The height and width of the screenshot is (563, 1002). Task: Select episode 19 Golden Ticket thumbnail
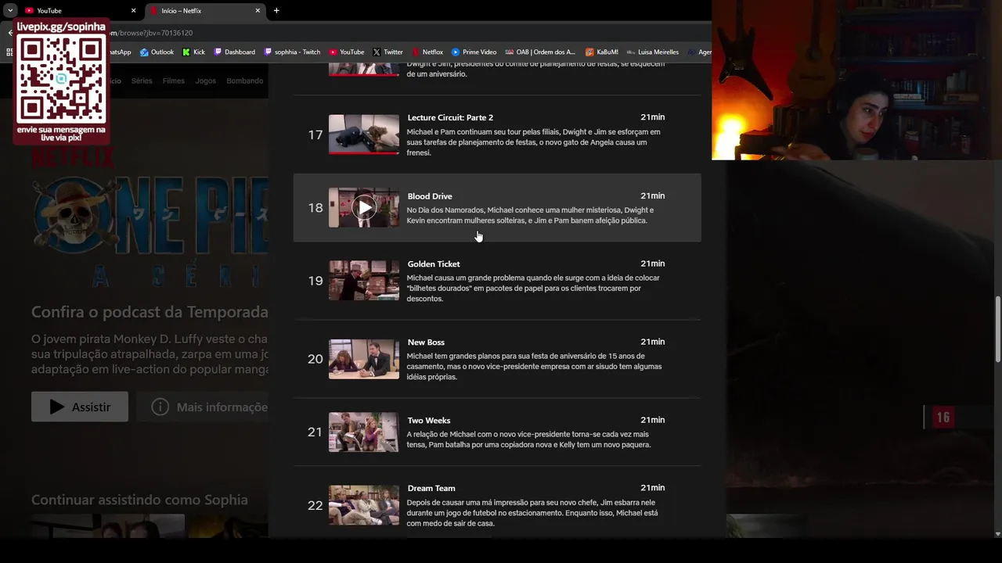point(364,281)
